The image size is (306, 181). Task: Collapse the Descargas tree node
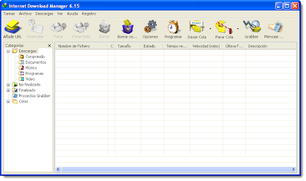tap(8, 51)
